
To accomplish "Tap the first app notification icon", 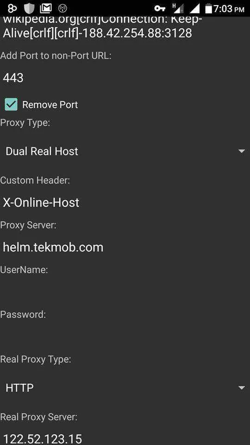I will coord(12,8).
